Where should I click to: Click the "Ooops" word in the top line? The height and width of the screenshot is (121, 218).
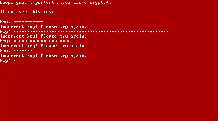click(x=7, y=2)
